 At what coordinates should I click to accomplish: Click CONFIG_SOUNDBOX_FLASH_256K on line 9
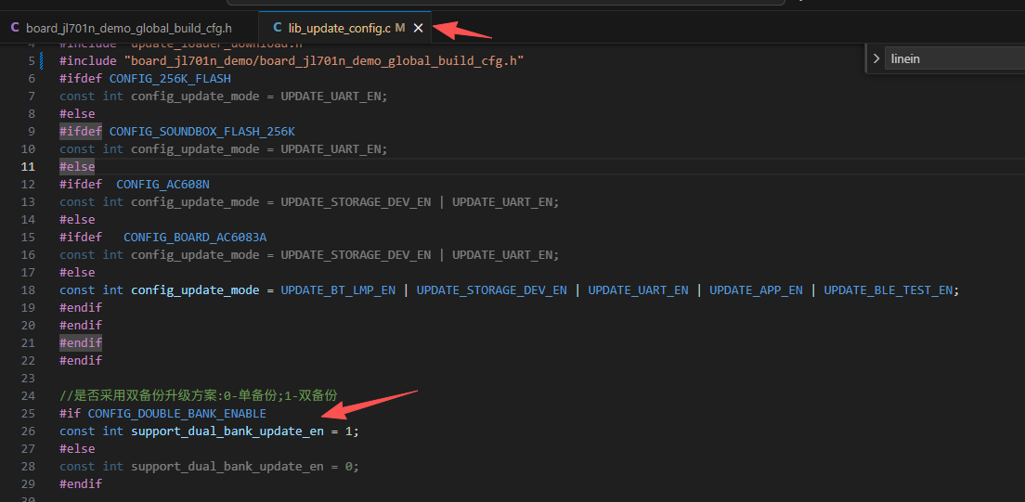(x=202, y=132)
